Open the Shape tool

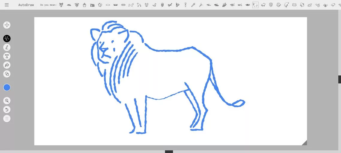[x=7, y=74]
